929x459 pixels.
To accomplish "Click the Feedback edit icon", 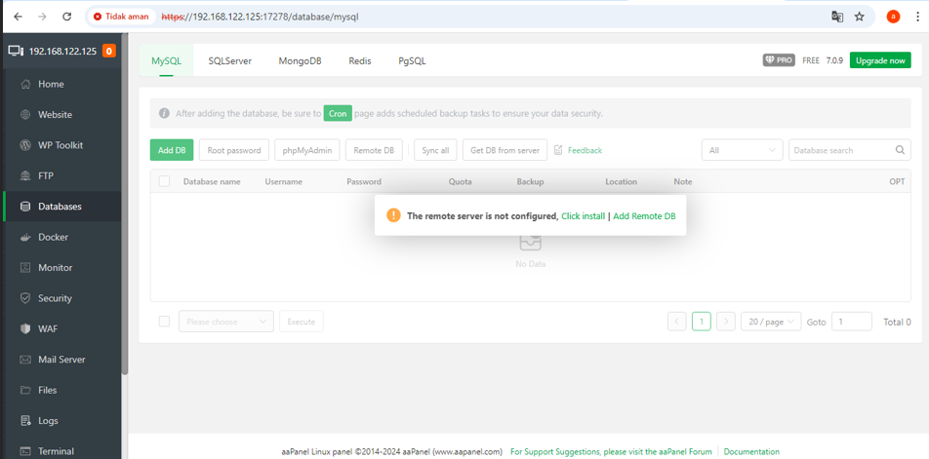I will (559, 150).
